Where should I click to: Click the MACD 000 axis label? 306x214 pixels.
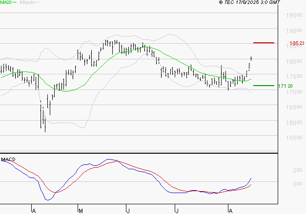(x=298, y=184)
